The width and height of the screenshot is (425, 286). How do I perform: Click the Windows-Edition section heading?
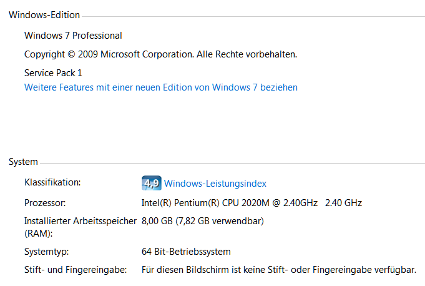click(44, 14)
